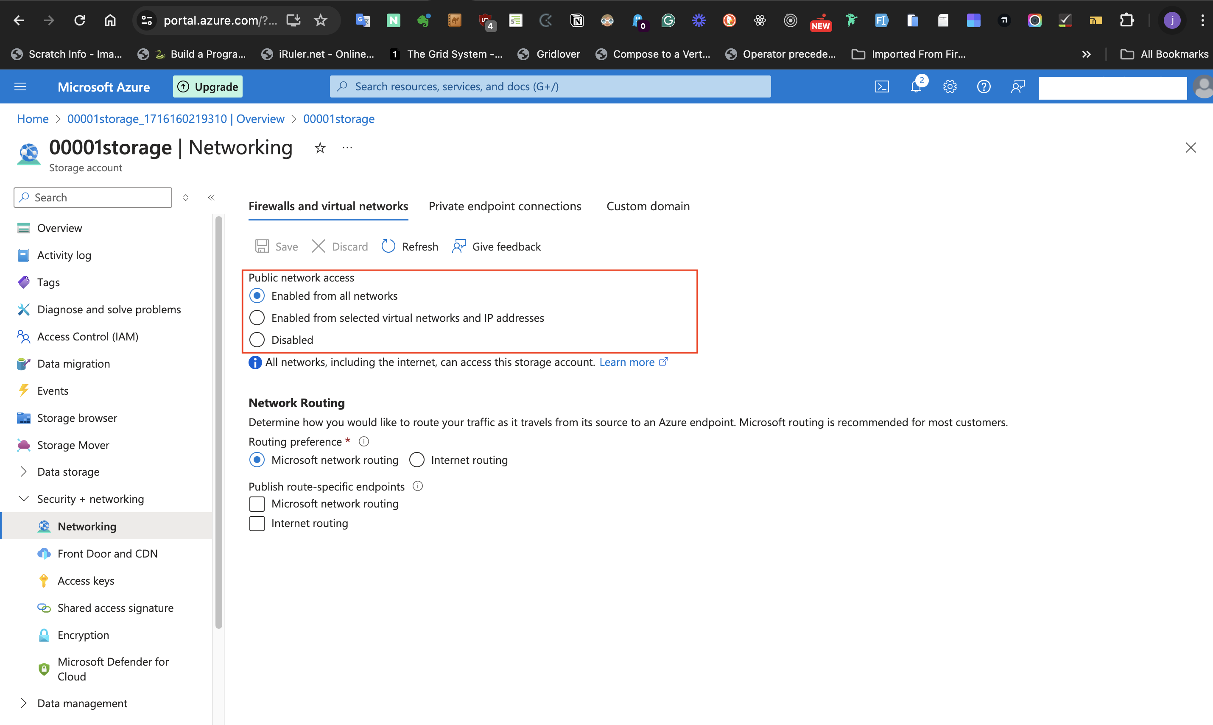Click Routing preference info icon

coord(363,442)
